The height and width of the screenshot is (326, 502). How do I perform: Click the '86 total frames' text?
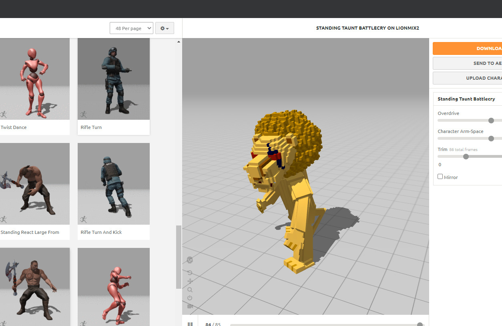(463, 150)
